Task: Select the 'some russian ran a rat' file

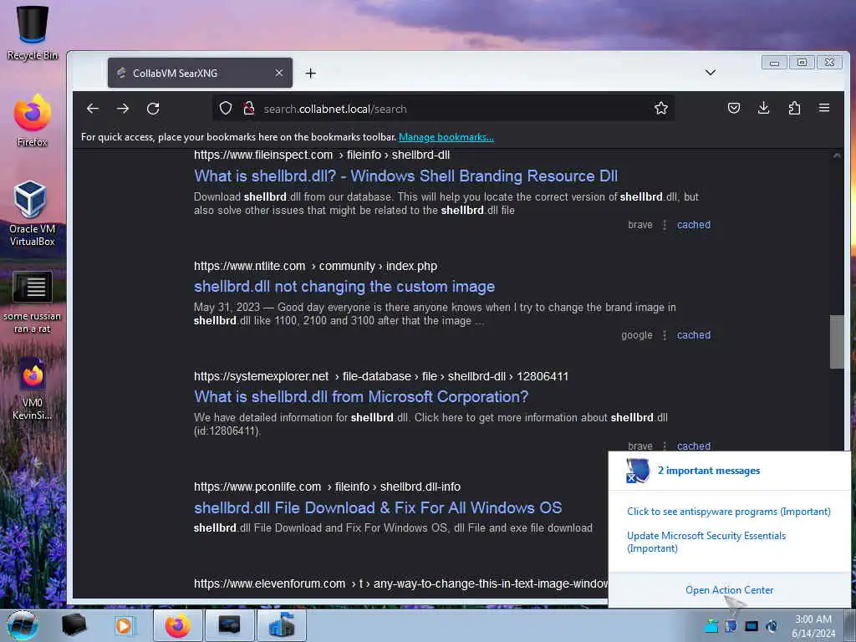Action: (33, 303)
